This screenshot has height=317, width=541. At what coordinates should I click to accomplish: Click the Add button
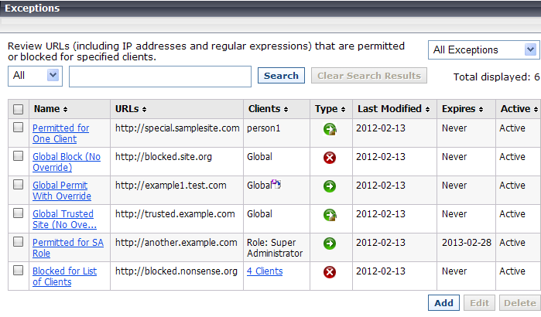pyautogui.click(x=443, y=303)
